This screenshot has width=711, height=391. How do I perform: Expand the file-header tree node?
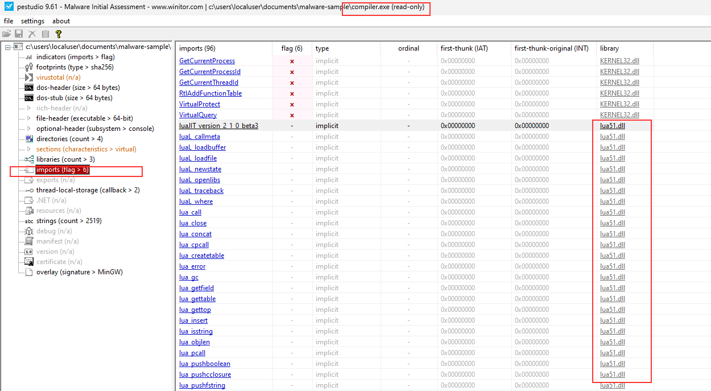(x=28, y=118)
